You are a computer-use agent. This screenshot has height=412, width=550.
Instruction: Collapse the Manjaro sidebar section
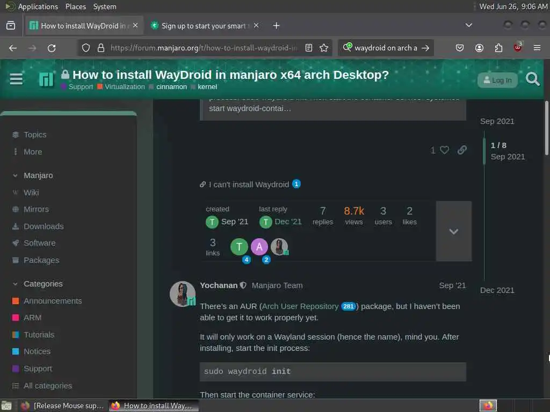15,175
